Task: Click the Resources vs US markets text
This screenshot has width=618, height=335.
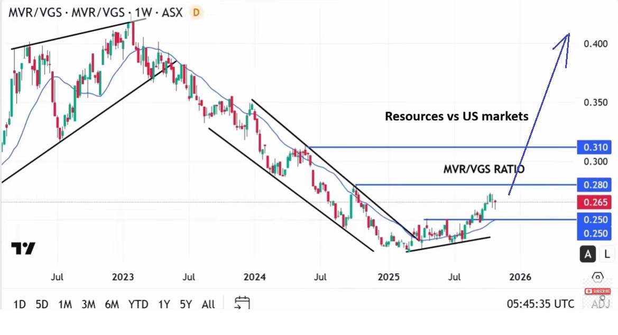Action: click(x=456, y=116)
